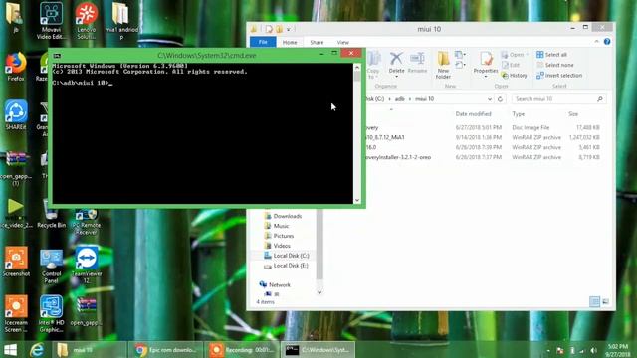Select Local Disk (E:) in navigation pane
637x358 pixels.
(x=286, y=266)
